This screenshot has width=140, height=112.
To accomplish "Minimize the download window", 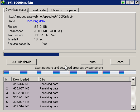I will point(128,2).
